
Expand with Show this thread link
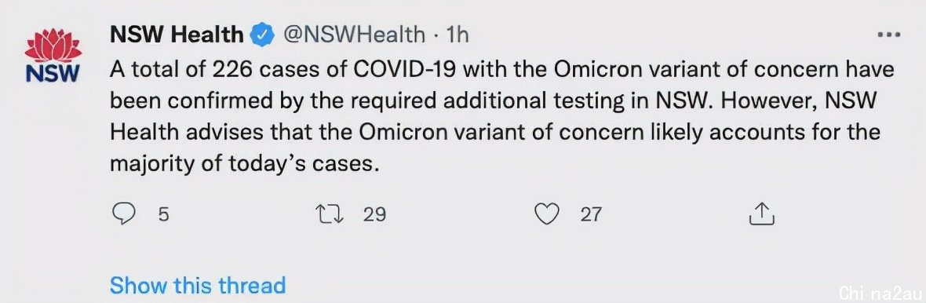tap(197, 285)
